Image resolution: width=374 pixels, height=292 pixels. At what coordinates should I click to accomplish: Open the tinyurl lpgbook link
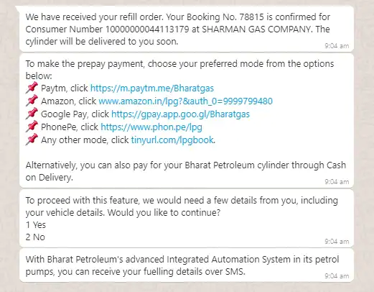click(172, 140)
